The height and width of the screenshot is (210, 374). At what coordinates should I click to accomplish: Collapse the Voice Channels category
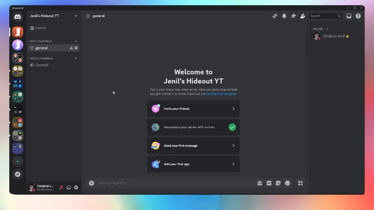pyautogui.click(x=41, y=58)
